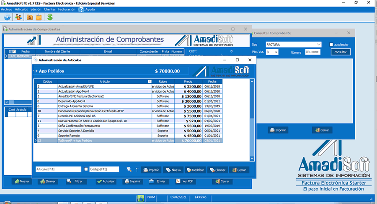Toggle the checkbox next to Código (F12) field
The width and height of the screenshot is (377, 204).
(x=86, y=169)
